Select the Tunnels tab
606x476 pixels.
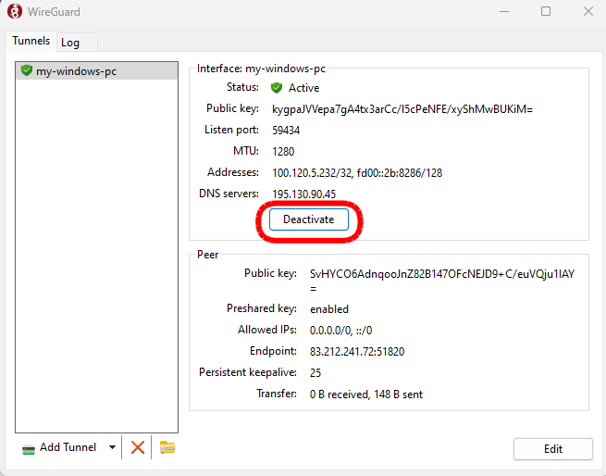pyautogui.click(x=31, y=42)
